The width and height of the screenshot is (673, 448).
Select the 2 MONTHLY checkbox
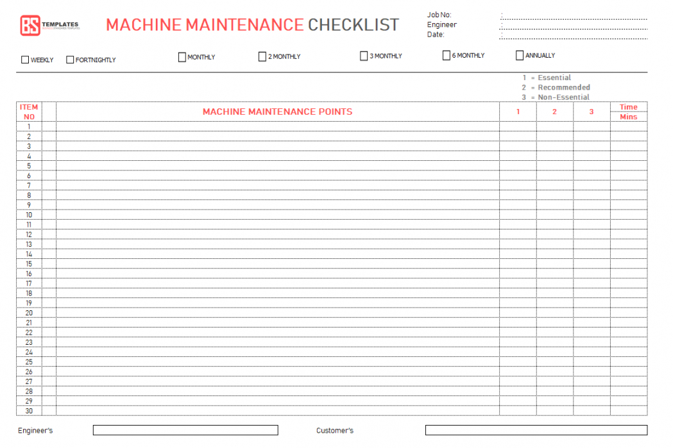click(x=262, y=57)
